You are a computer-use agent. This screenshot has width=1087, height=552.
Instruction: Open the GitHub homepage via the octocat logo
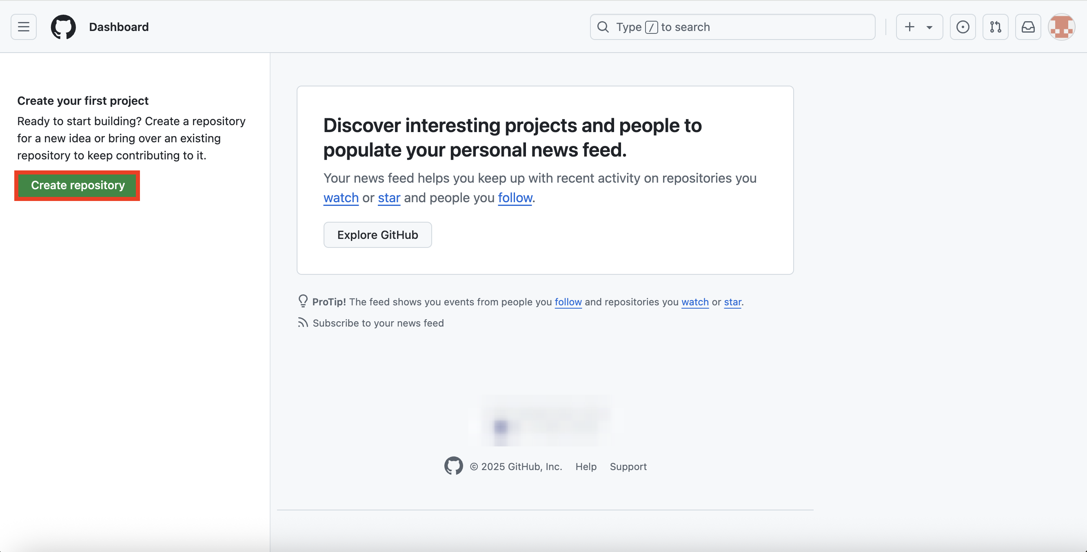(63, 26)
